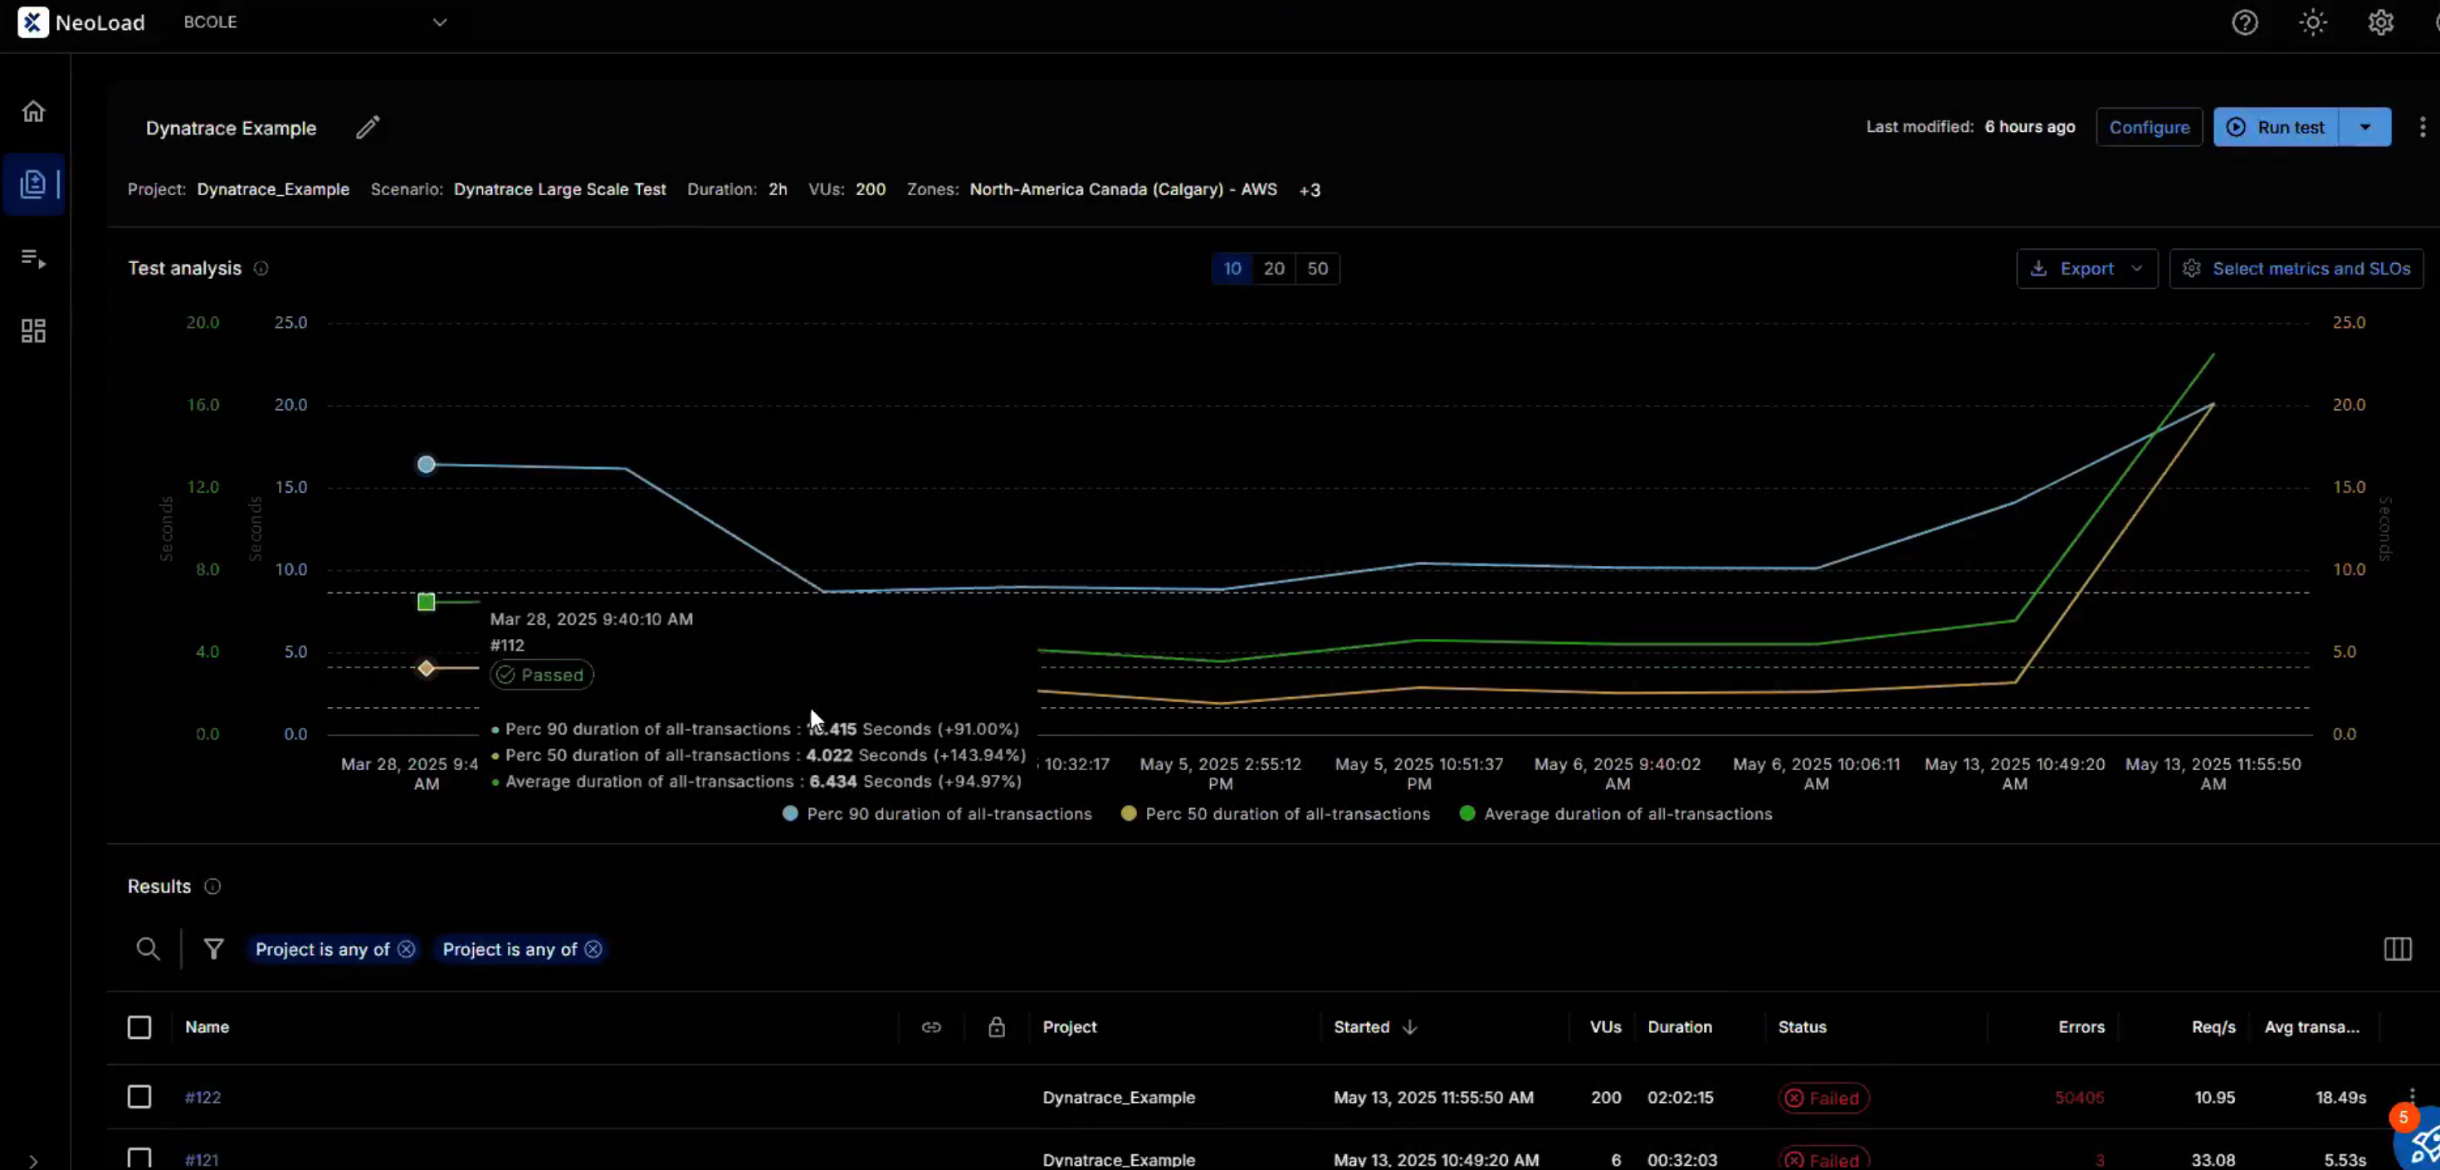
Task: Sort by the Status column header
Action: click(x=1802, y=1028)
